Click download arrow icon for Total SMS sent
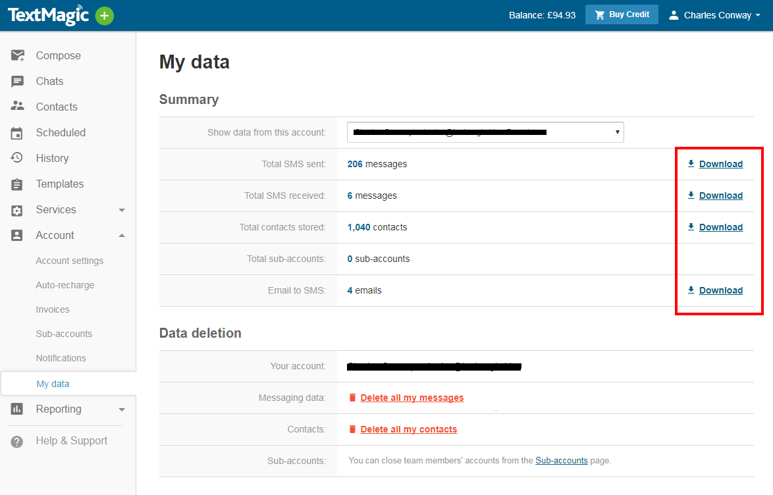The image size is (773, 495). point(691,164)
